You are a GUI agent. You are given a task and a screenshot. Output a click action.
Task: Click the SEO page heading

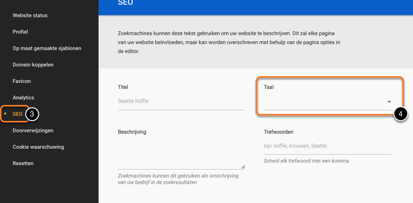[x=125, y=3]
